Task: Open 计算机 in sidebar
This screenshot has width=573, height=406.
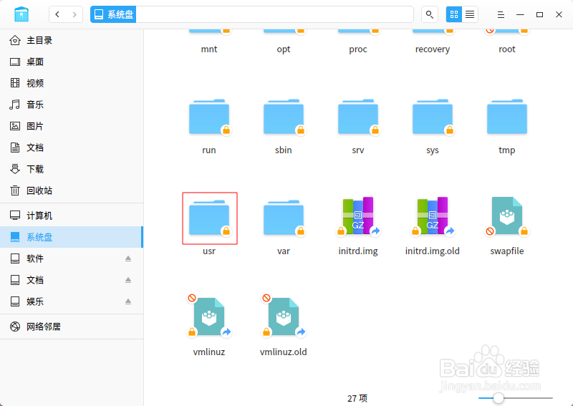Action: coord(71,216)
